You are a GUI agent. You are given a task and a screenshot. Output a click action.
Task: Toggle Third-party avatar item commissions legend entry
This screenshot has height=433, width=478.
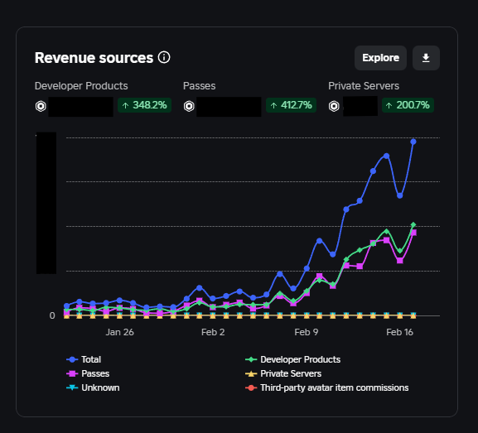click(x=326, y=388)
